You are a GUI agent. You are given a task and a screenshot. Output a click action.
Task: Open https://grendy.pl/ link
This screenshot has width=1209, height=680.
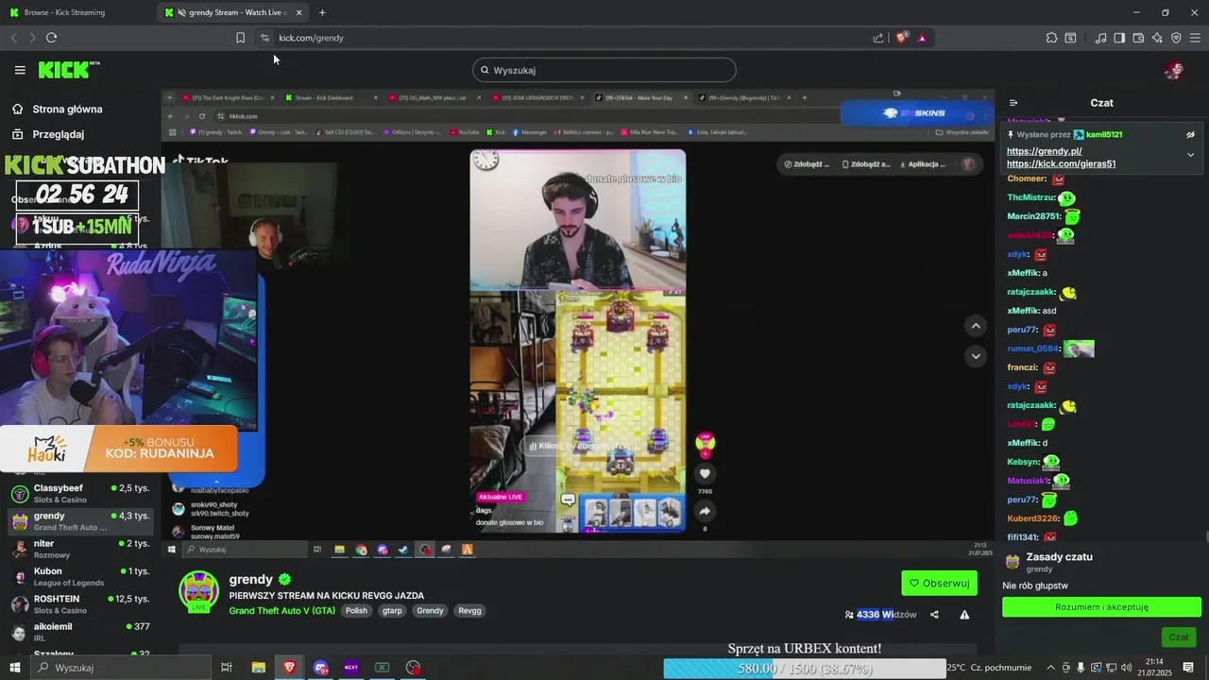coord(1044,151)
